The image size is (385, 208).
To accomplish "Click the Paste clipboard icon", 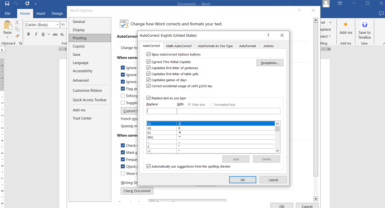I will click(x=7, y=25).
